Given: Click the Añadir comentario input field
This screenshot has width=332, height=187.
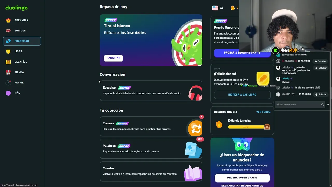Looking at the screenshot, I should pyautogui.click(x=298, y=105).
